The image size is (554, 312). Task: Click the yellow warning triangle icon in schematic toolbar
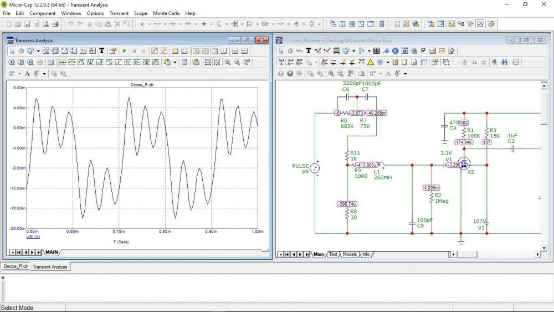click(x=371, y=62)
